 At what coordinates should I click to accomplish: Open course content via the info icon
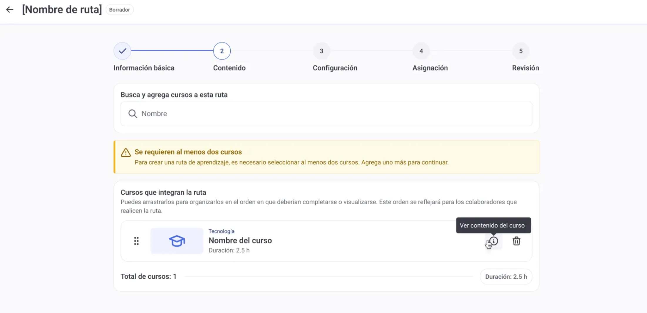[494, 241]
